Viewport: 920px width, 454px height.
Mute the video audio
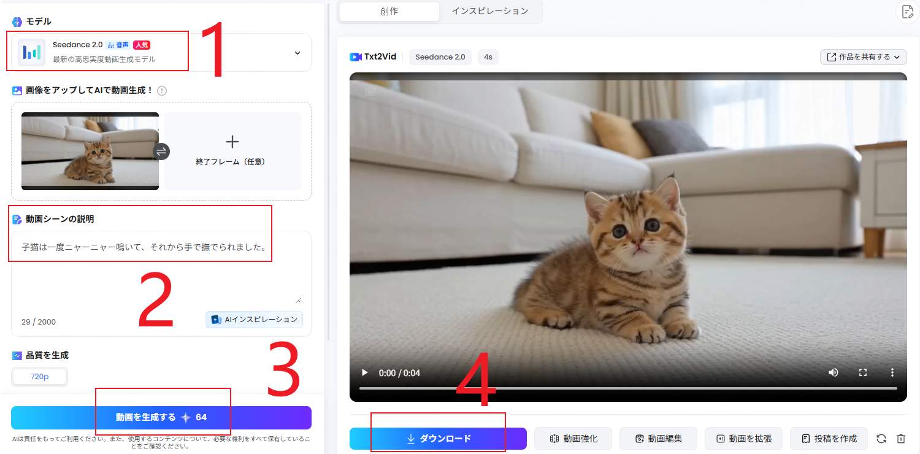click(834, 372)
